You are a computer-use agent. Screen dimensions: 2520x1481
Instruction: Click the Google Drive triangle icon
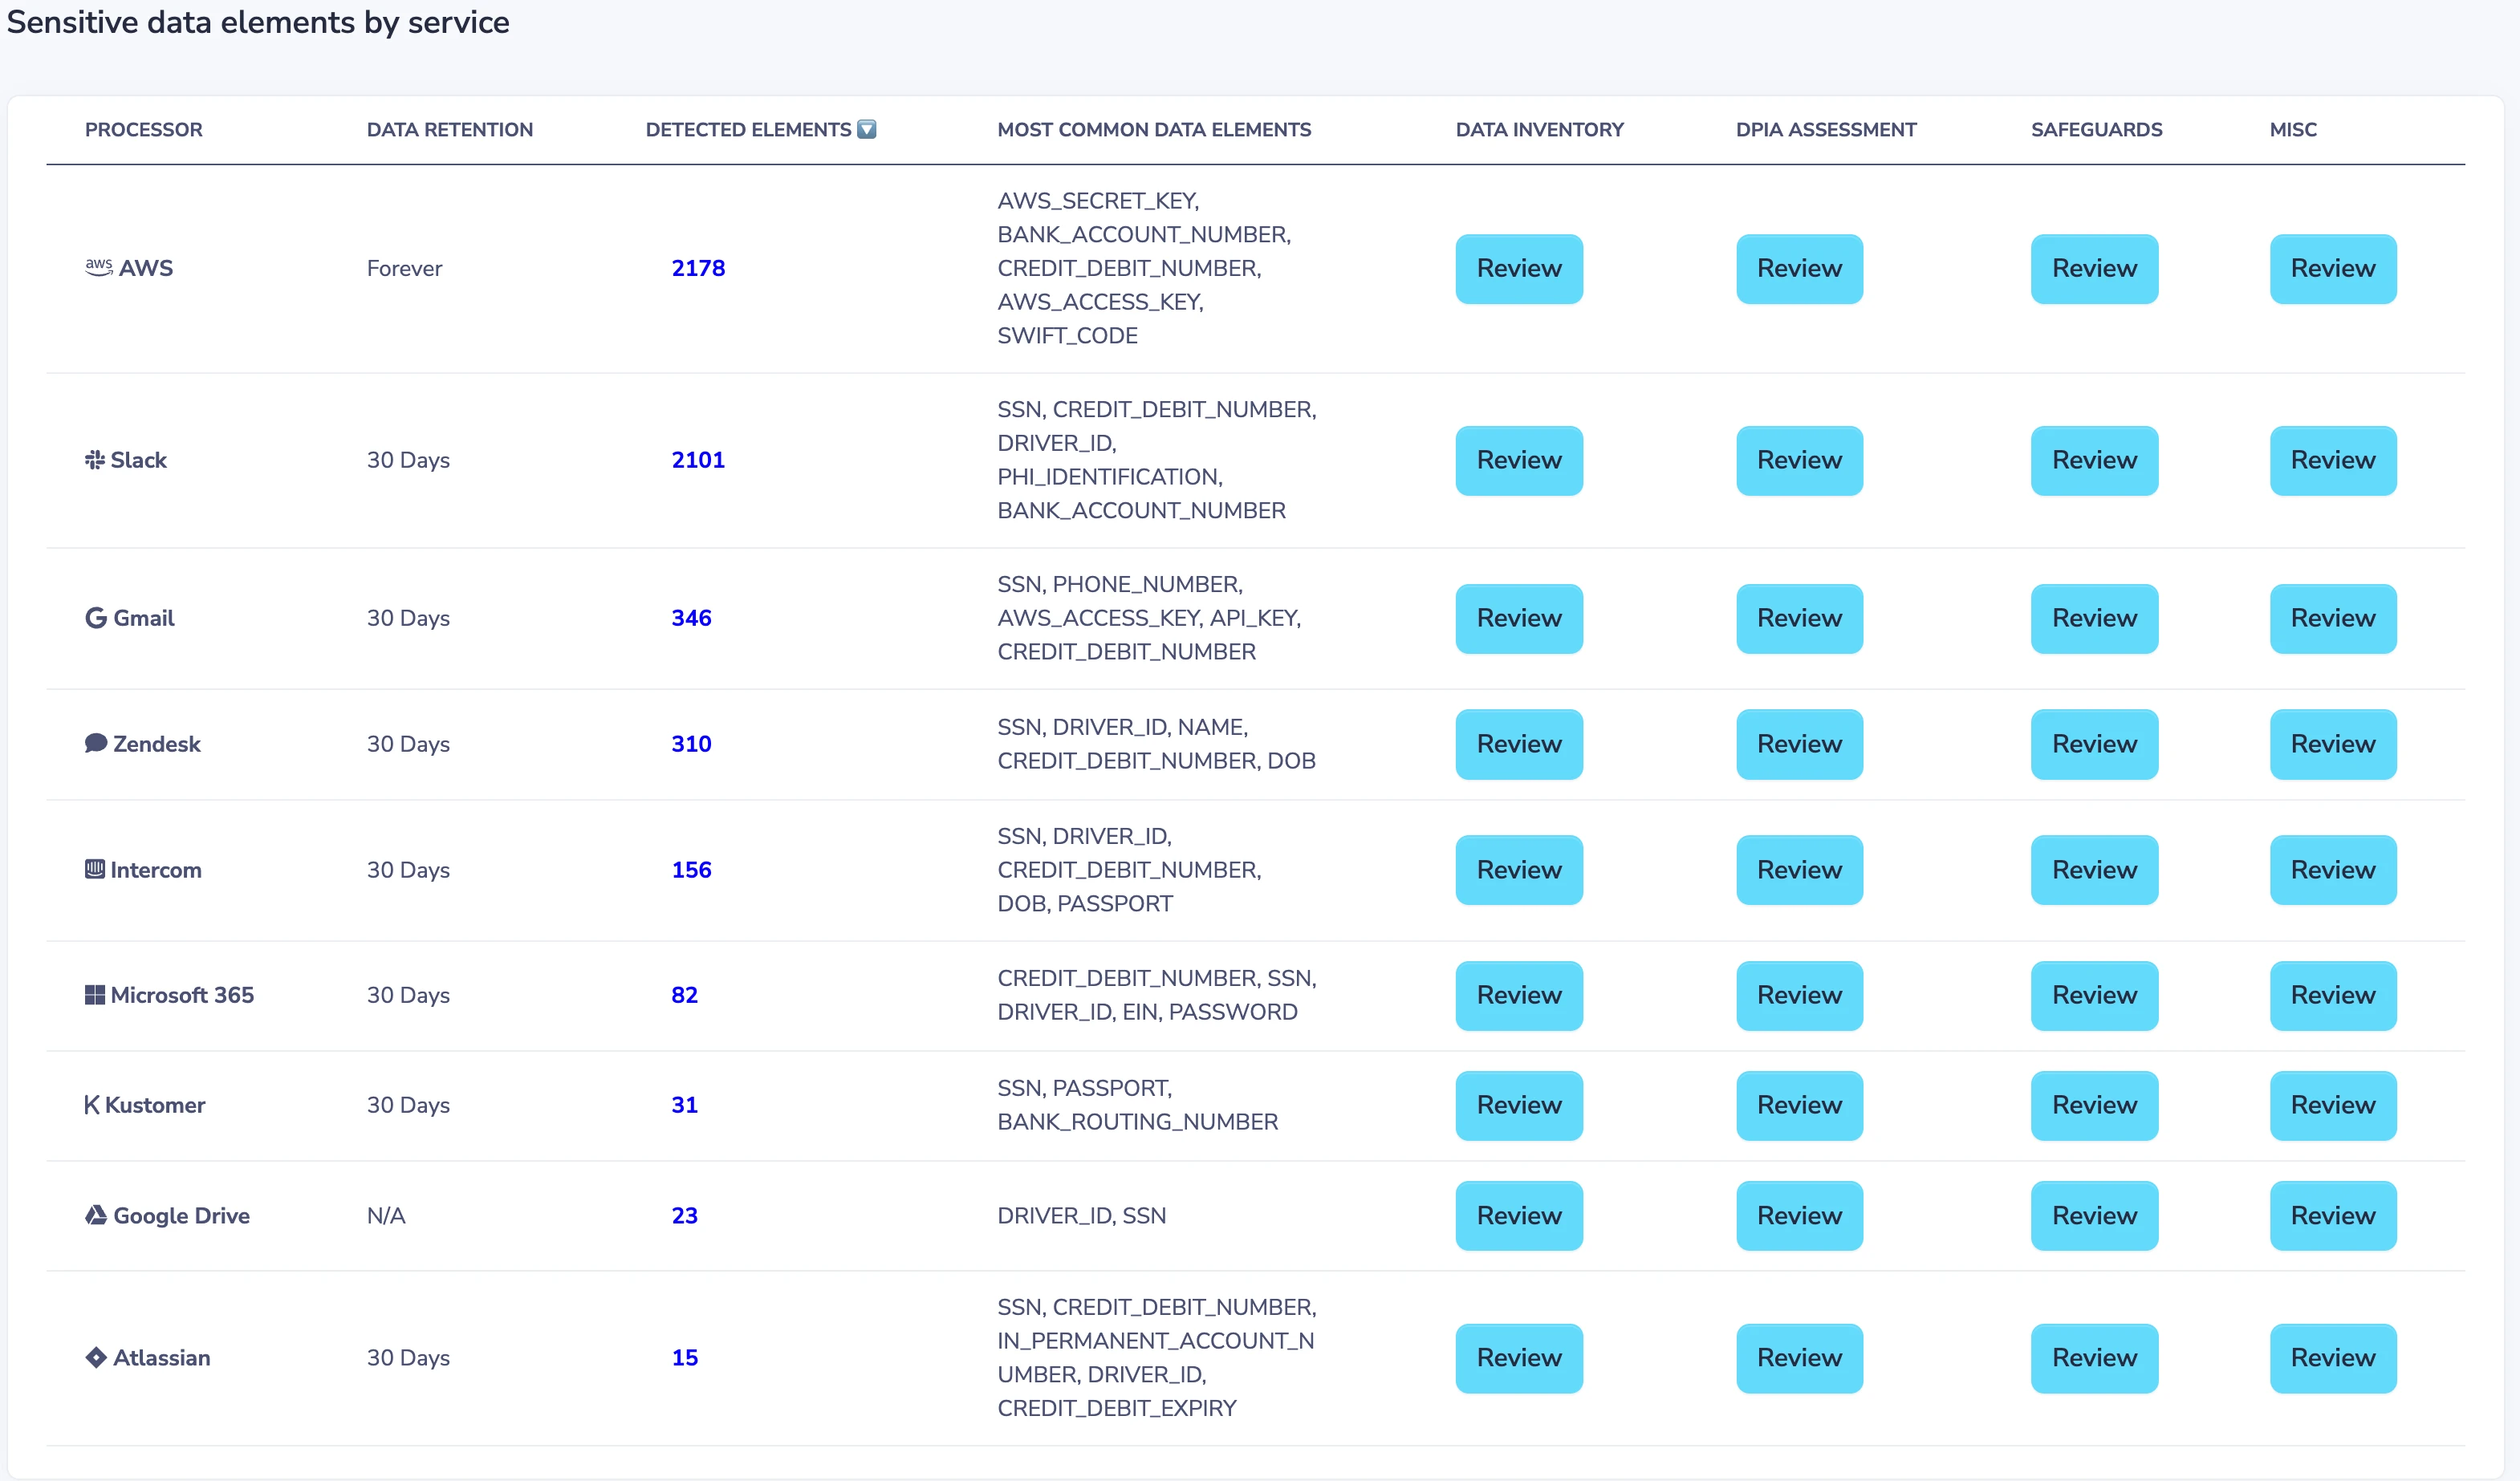96,1215
